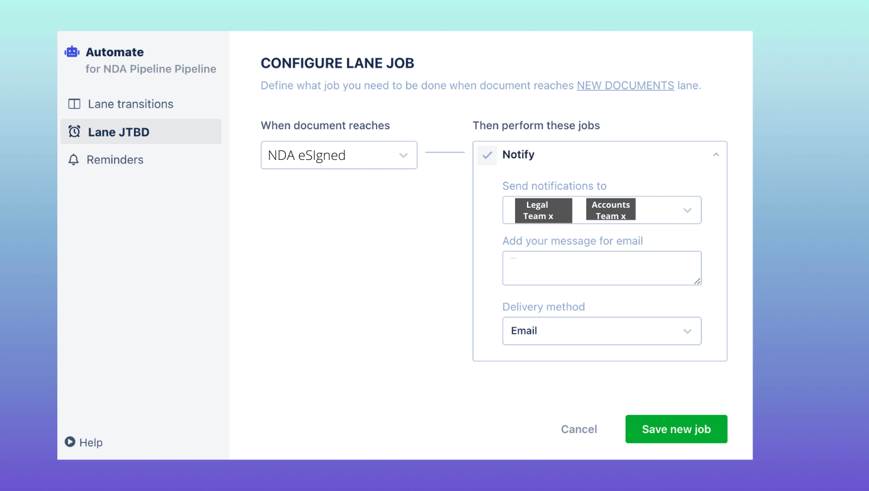Click the email message box resize handle
The height and width of the screenshot is (491, 869).
click(697, 281)
